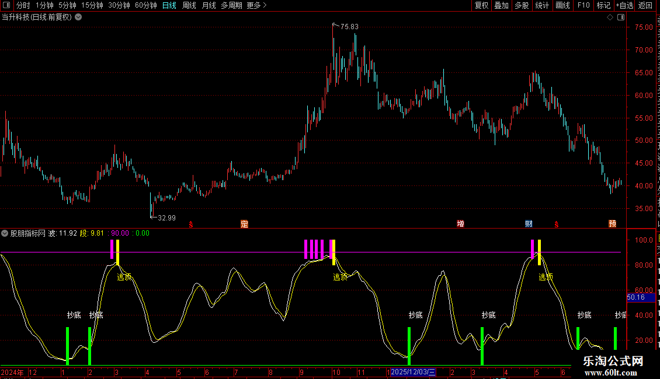The width and height of the screenshot is (660, 379).
Task: Click the 75.83 high price label
Action: 349,26
